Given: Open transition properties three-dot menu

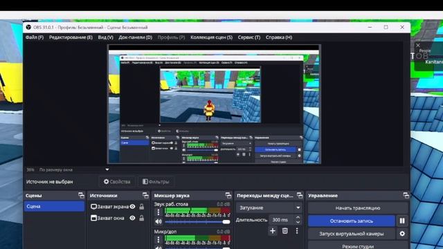Looking at the screenshot, I should 297,231.
